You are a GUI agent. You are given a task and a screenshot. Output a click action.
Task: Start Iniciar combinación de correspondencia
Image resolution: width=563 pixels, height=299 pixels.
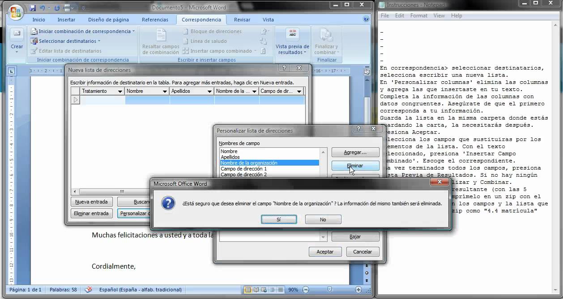tap(82, 31)
